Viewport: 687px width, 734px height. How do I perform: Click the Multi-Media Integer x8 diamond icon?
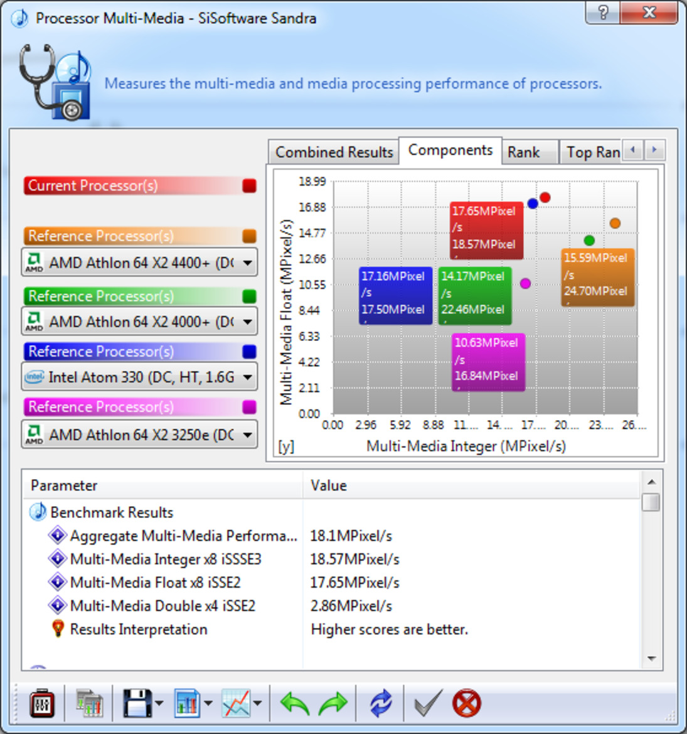(58, 558)
